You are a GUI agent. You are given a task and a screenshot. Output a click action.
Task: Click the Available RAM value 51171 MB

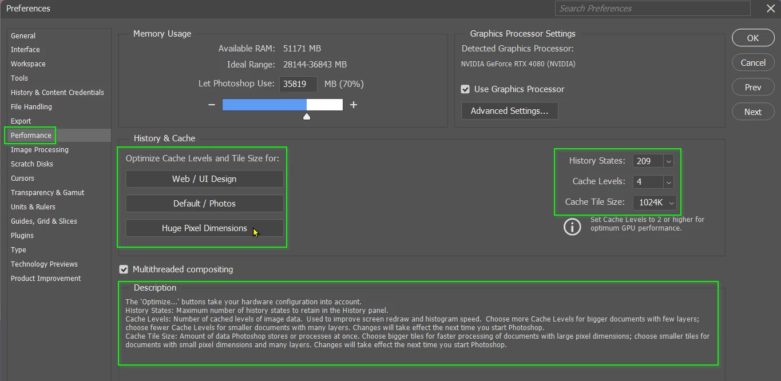click(x=302, y=49)
